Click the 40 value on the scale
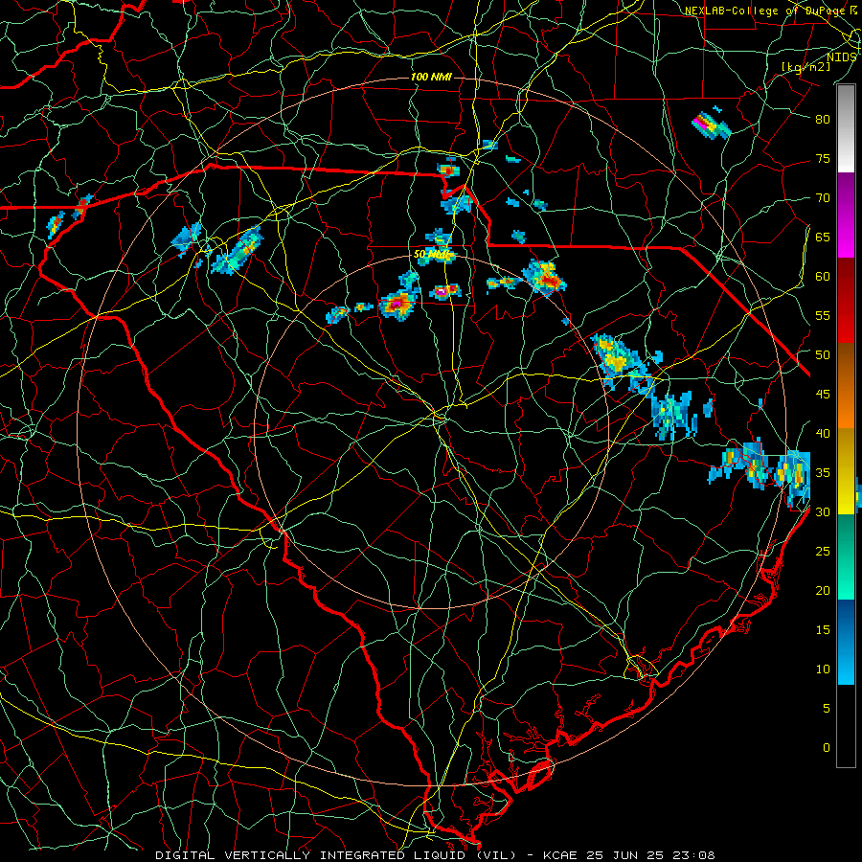The image size is (862, 862). [x=823, y=433]
